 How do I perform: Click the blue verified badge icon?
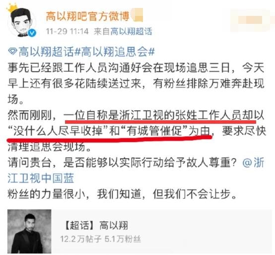coord(32,33)
